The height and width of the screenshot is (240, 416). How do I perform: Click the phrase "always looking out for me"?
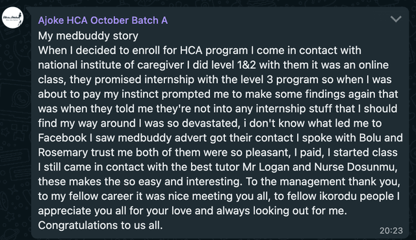point(281,211)
